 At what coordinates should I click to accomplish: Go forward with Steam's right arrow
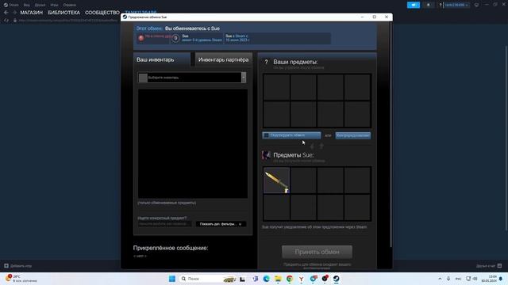click(14, 13)
